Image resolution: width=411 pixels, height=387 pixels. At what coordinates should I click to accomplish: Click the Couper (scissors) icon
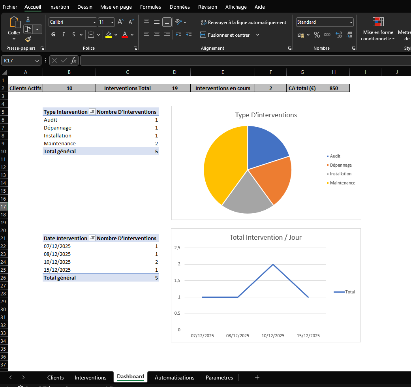(27, 19)
